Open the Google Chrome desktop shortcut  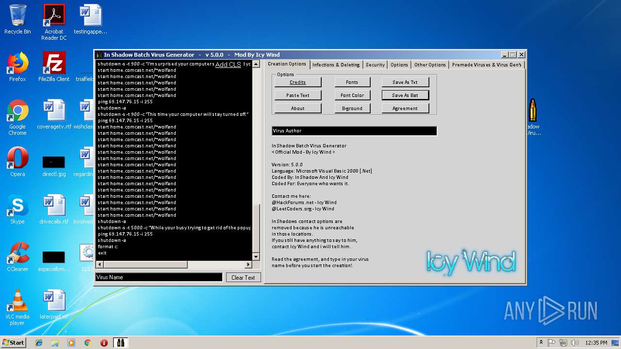click(17, 118)
